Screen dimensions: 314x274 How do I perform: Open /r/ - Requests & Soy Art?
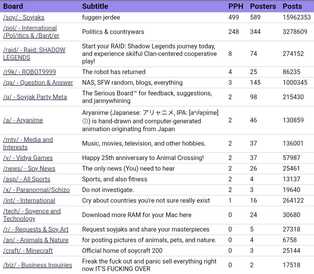[36, 229]
